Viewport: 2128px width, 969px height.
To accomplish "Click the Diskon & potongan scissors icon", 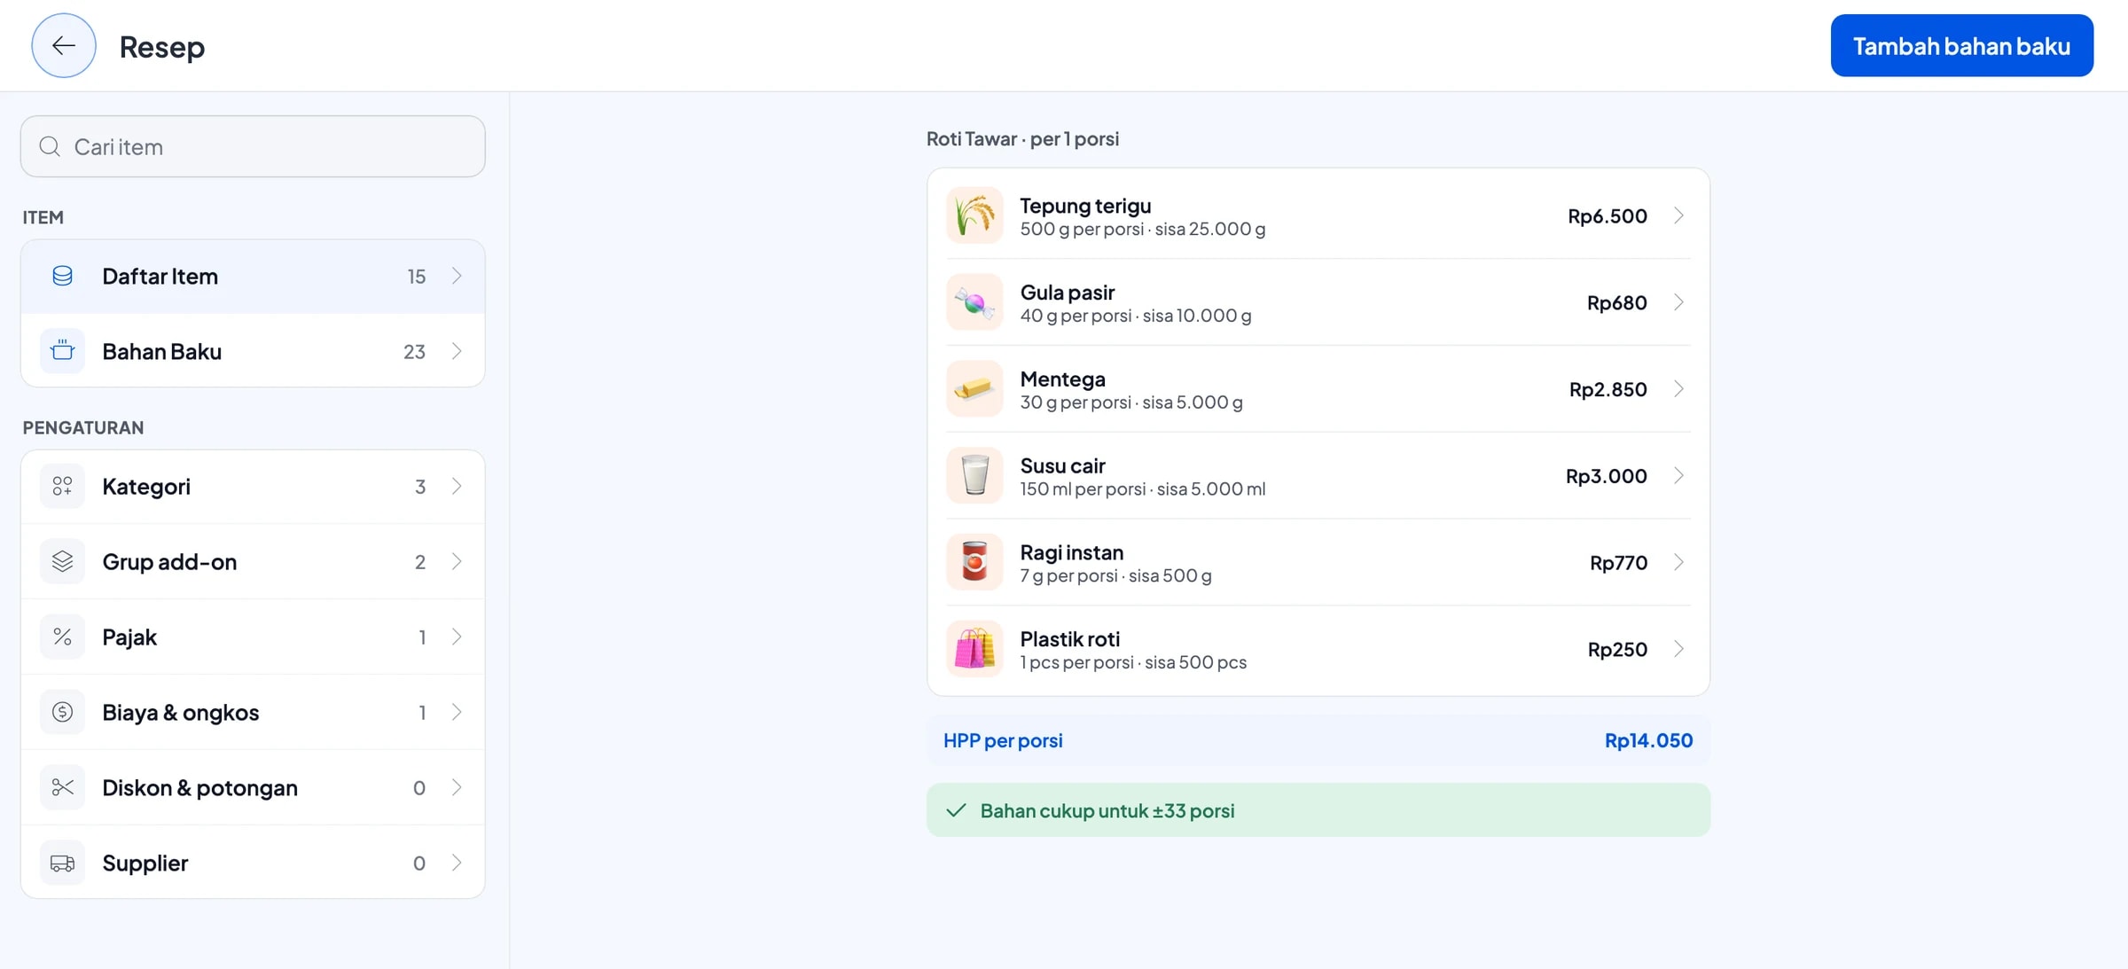I will (62, 787).
